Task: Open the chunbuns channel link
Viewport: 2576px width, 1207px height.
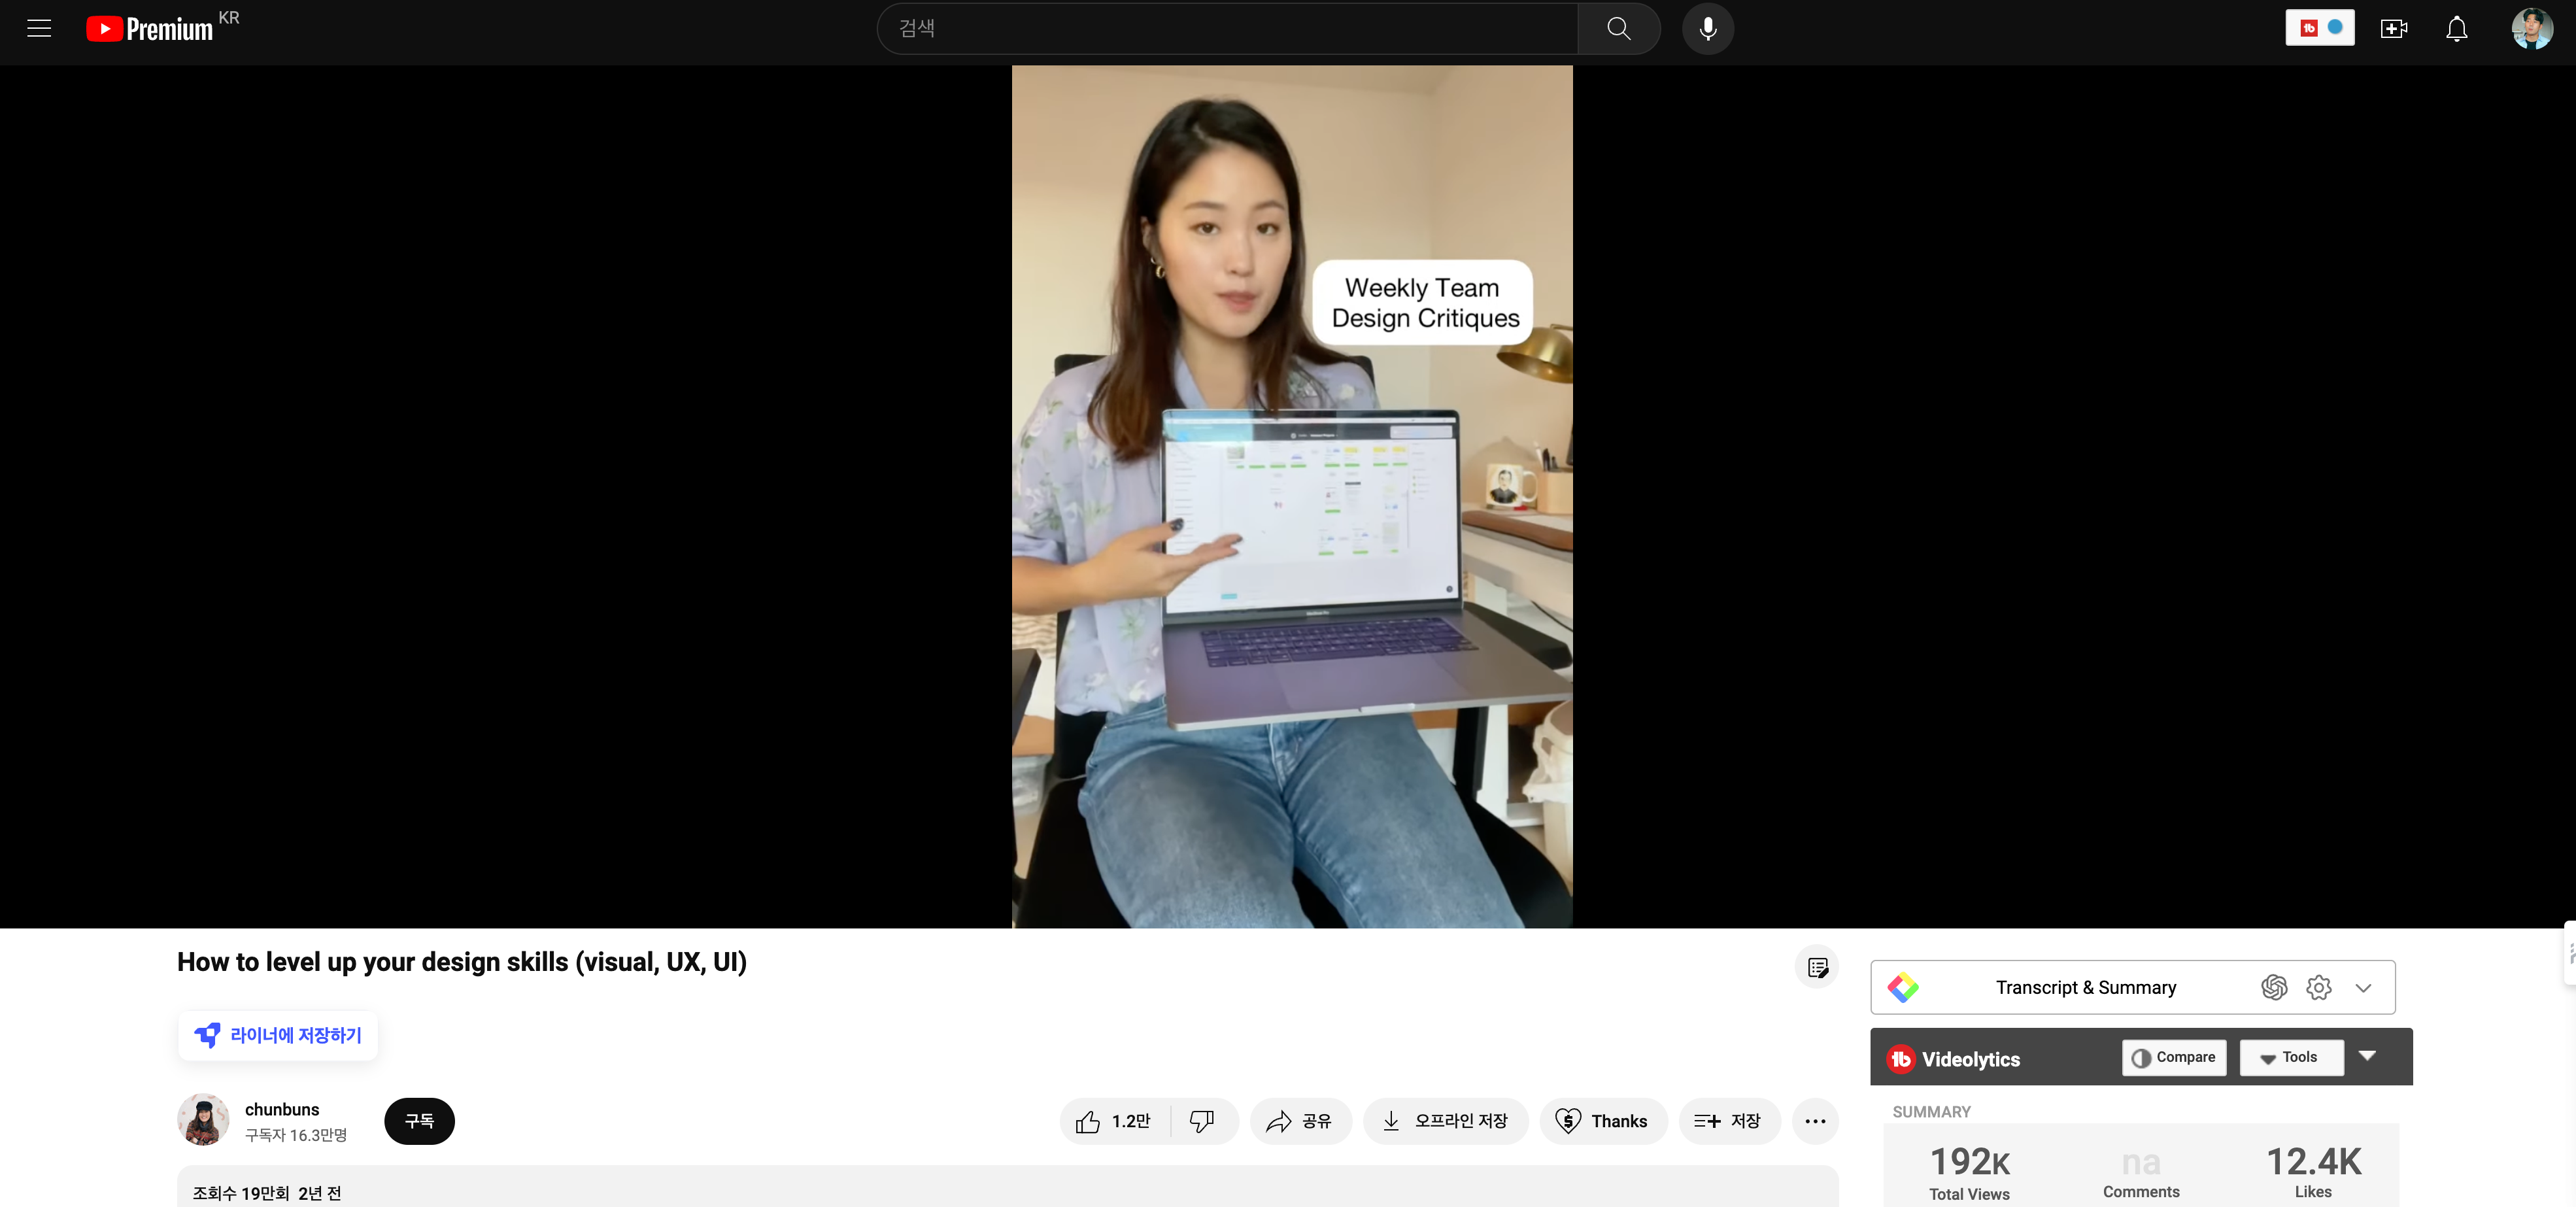Action: click(x=282, y=1109)
